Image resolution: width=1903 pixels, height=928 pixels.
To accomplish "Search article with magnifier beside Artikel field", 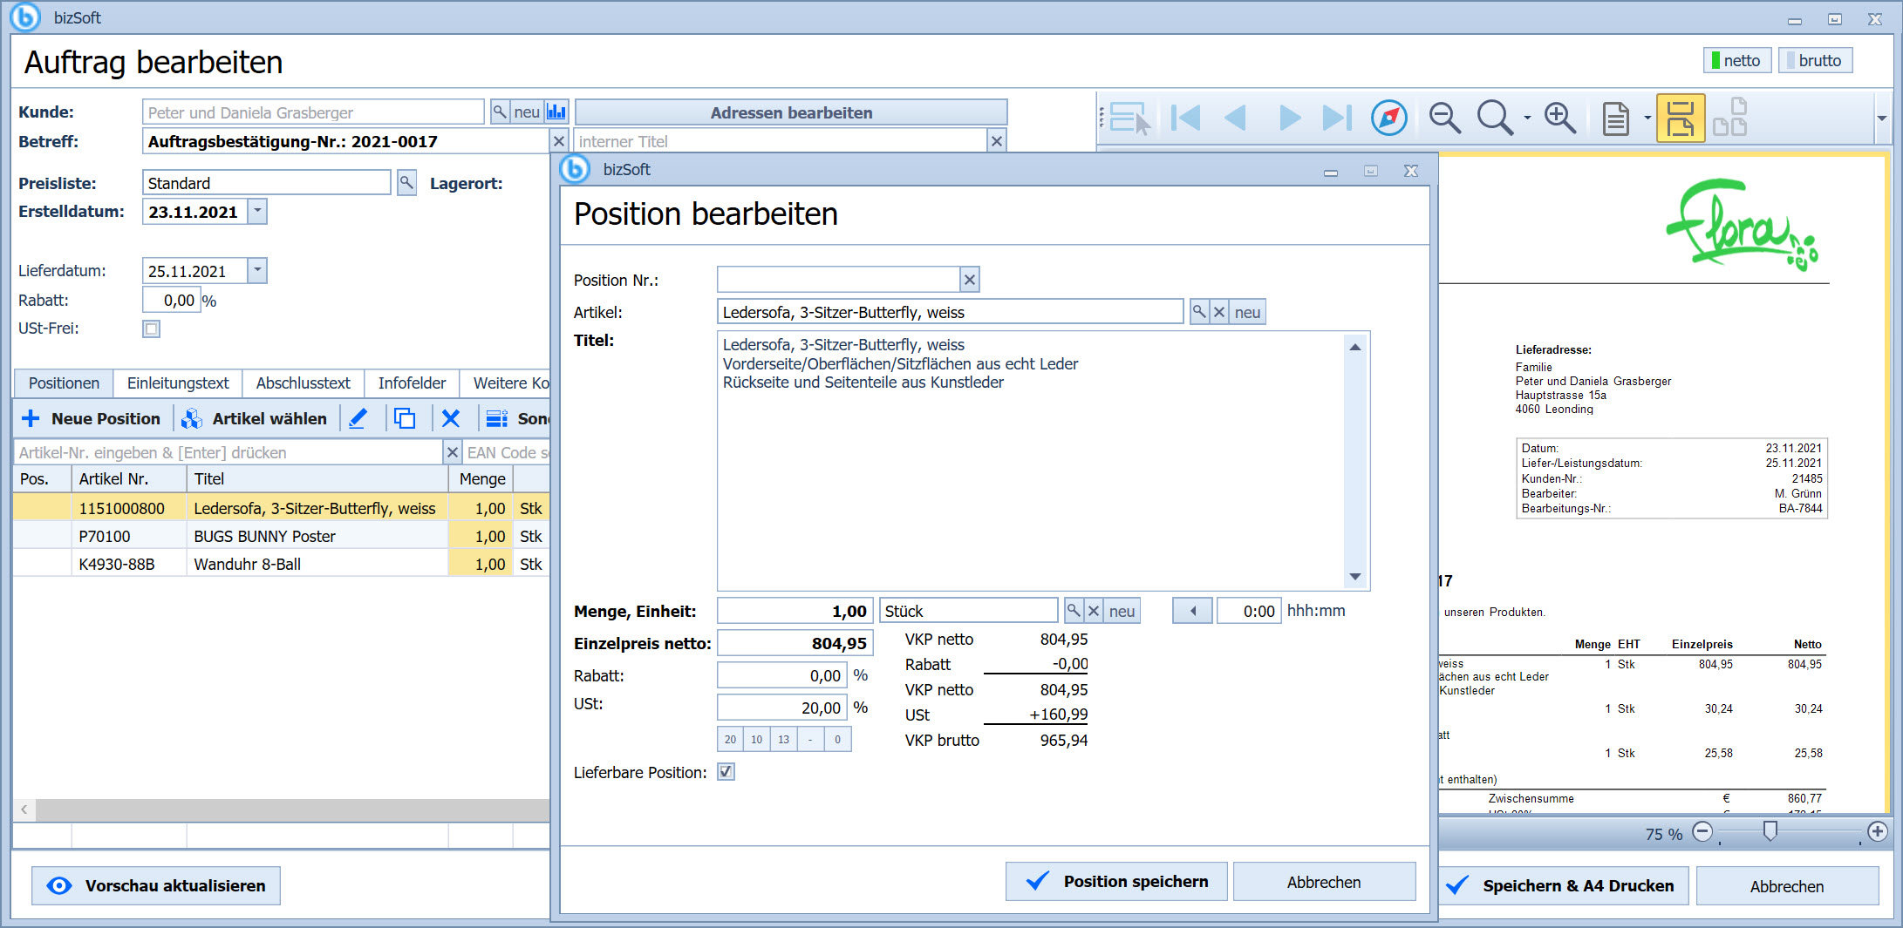I will (x=1199, y=312).
